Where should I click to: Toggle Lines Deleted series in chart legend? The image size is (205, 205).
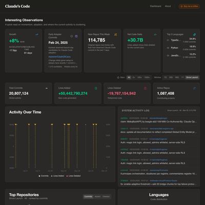pos(73,176)
